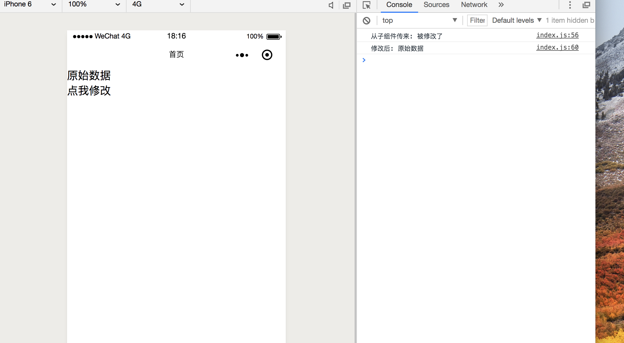Open the 100% zoom level dropdown

93,4
